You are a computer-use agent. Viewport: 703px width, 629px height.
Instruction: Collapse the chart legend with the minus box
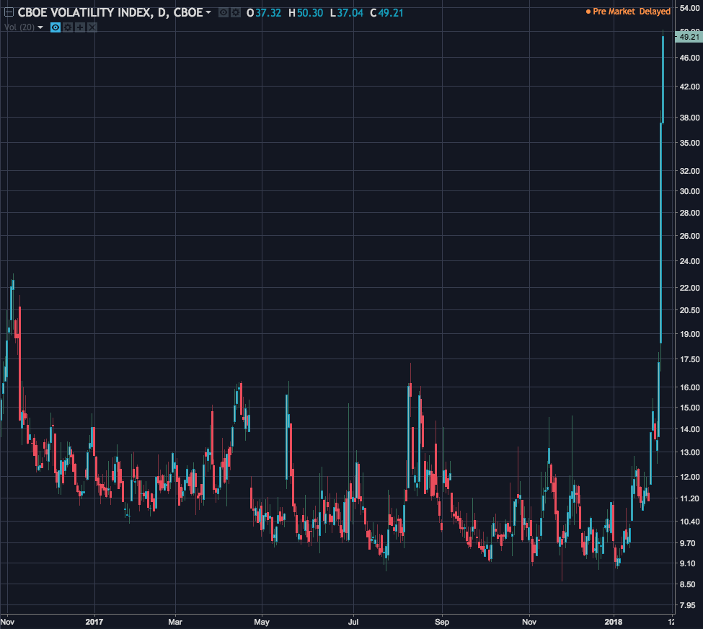[8, 12]
